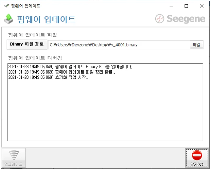Minimize the firmware update window
The image size is (211, 170).
pos(171,6)
